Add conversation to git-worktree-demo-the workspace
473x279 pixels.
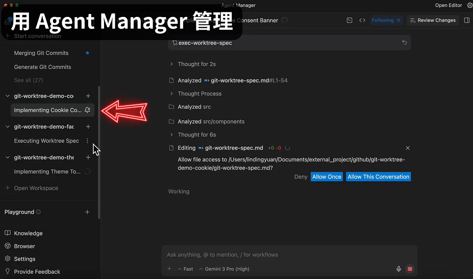click(x=88, y=157)
